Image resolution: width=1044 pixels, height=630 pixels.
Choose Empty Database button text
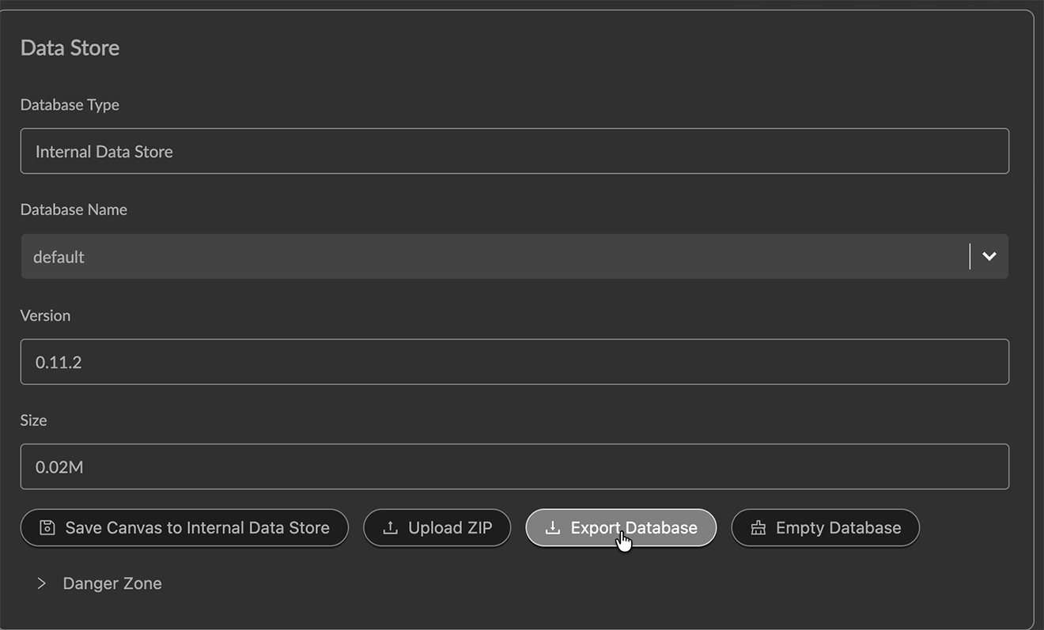(838, 528)
